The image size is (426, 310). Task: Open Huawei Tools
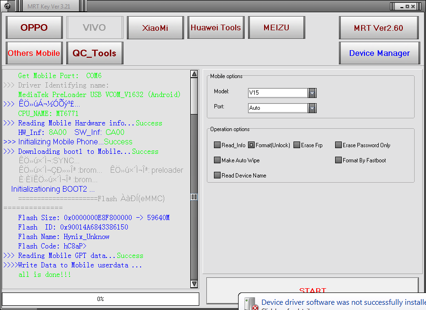(x=216, y=27)
